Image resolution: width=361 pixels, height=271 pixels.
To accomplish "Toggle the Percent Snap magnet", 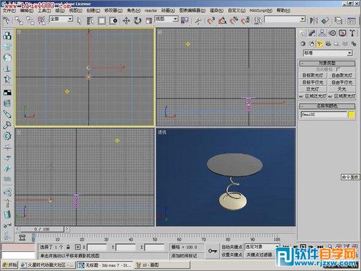I will click(x=234, y=21).
